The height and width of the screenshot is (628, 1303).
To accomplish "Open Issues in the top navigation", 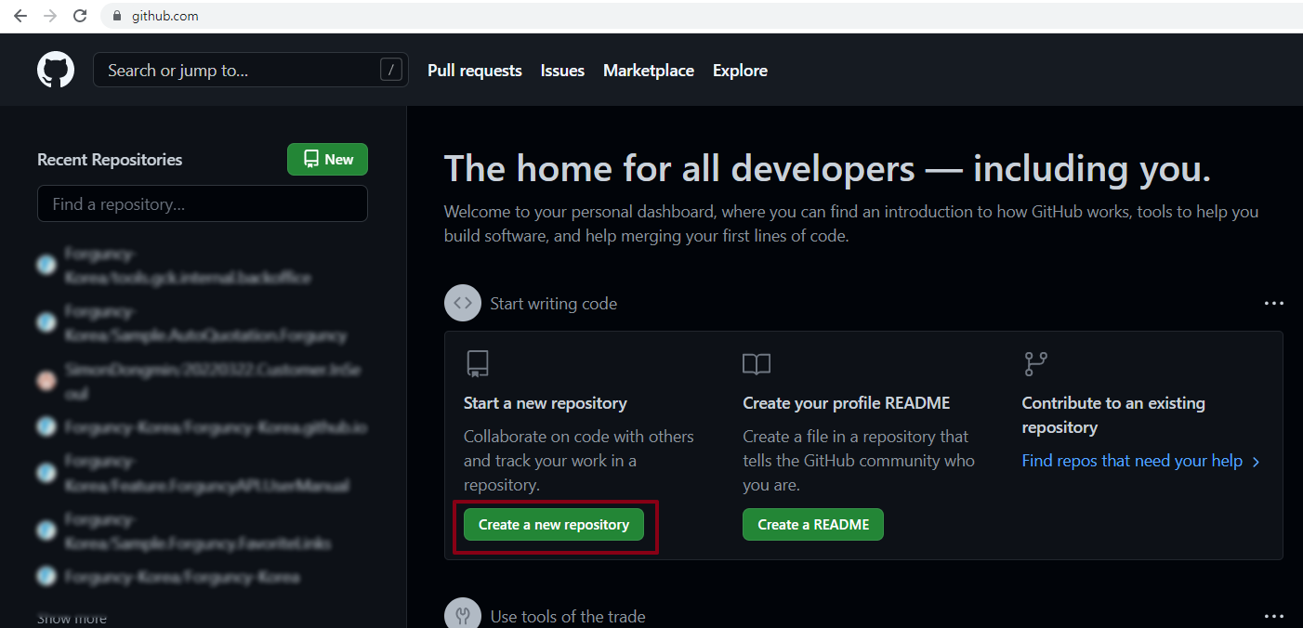I will pos(562,71).
